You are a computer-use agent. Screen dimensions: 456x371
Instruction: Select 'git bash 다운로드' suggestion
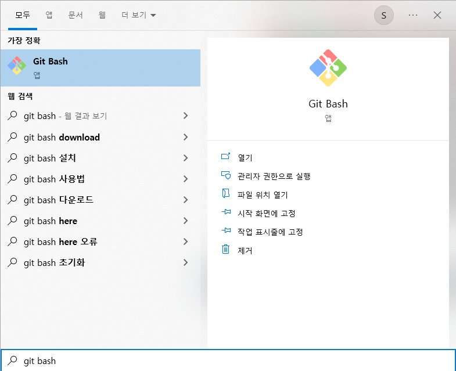point(100,200)
